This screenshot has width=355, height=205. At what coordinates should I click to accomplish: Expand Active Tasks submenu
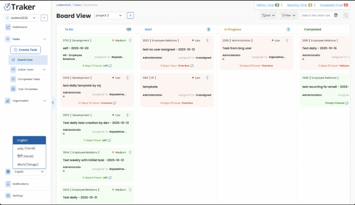(x=44, y=70)
